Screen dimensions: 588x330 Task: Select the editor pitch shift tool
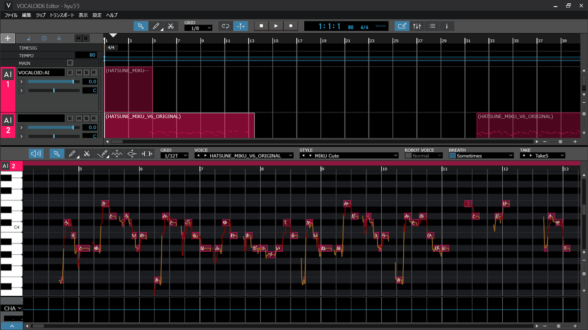132,154
